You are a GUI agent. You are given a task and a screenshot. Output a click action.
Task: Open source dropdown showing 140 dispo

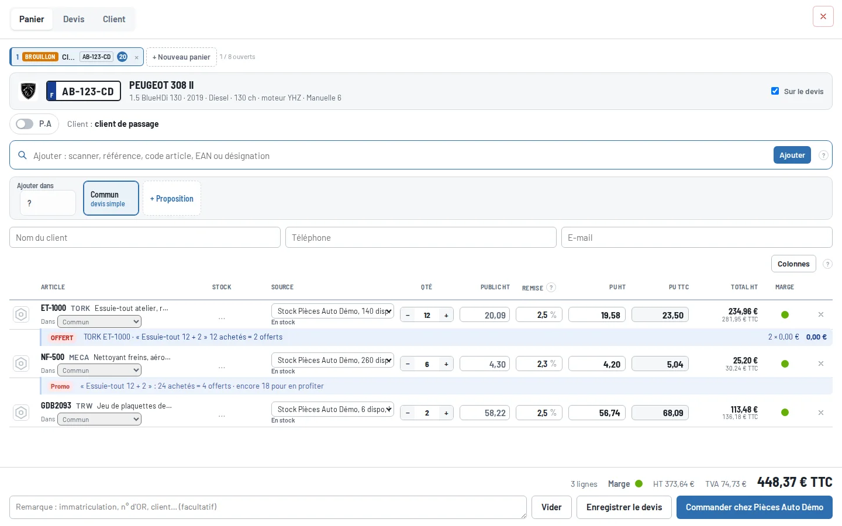tap(333, 311)
